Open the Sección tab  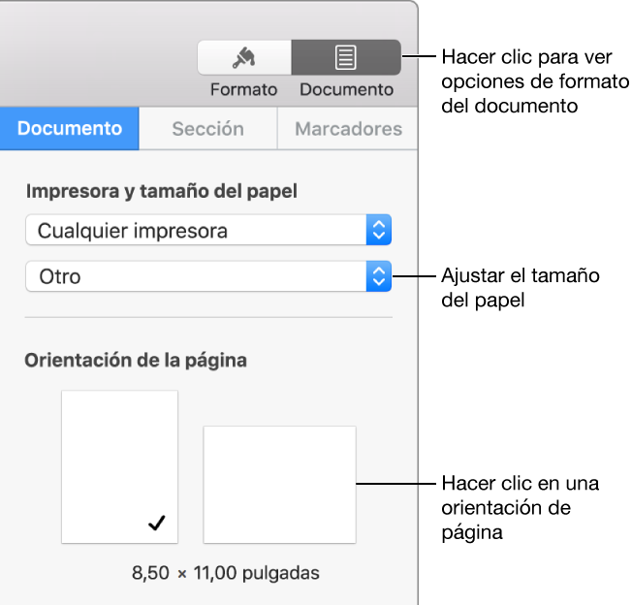pyautogui.click(x=208, y=129)
